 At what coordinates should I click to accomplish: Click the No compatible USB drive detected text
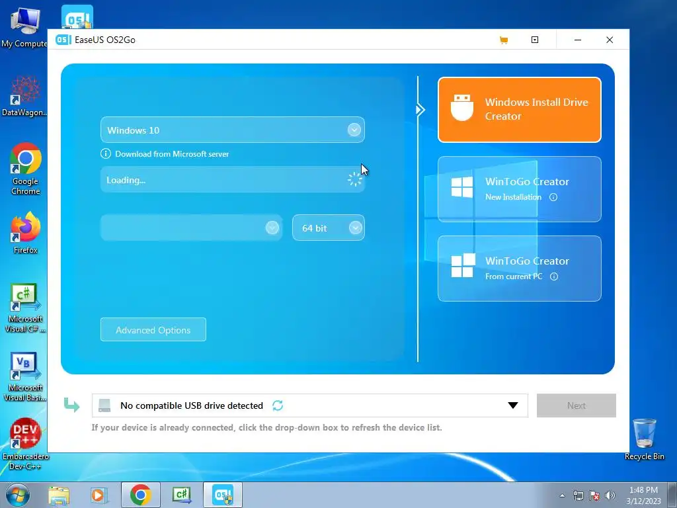pyautogui.click(x=192, y=405)
